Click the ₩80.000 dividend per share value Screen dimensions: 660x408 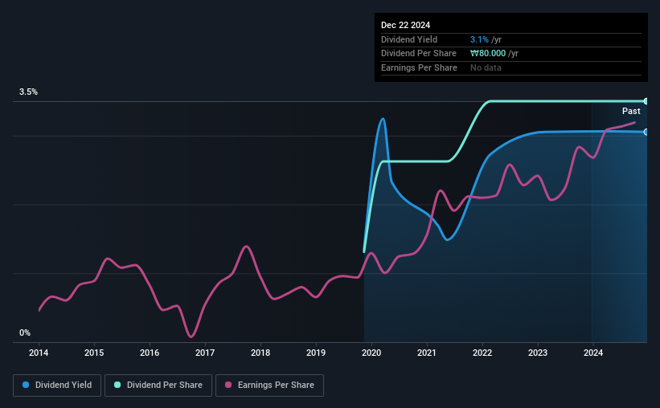(x=488, y=54)
